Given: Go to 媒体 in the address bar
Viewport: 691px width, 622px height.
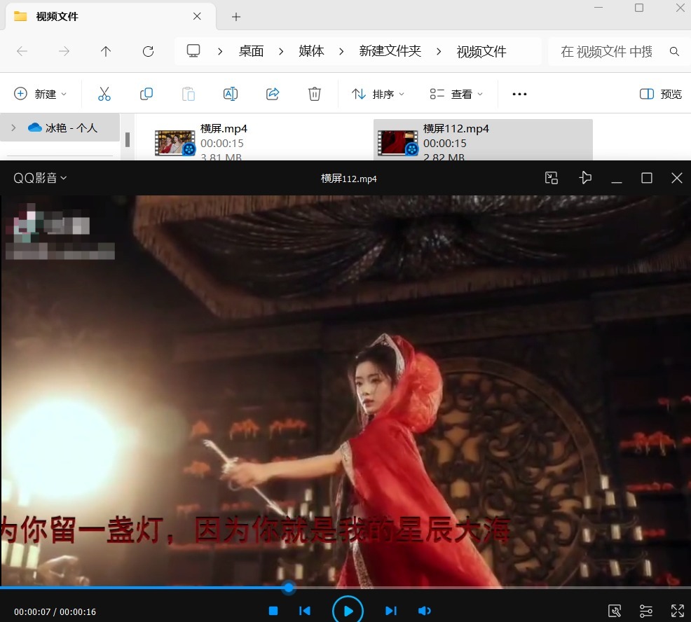Looking at the screenshot, I should 311,52.
